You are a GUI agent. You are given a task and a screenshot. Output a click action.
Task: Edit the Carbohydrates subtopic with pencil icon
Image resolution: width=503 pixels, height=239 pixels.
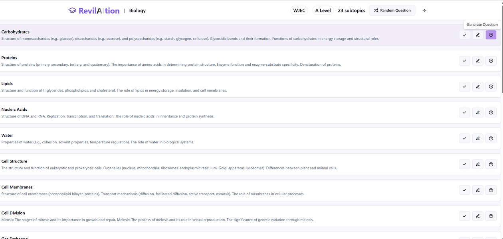coord(478,35)
